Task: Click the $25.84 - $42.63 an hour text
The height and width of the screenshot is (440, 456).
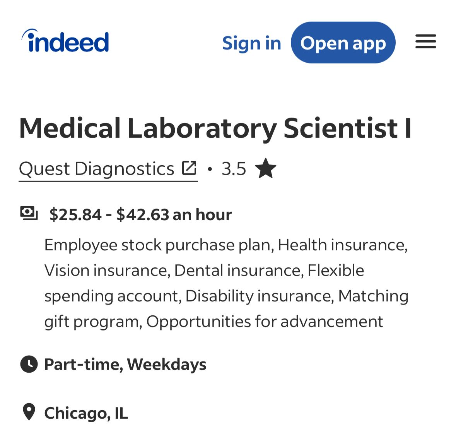Action: (141, 214)
